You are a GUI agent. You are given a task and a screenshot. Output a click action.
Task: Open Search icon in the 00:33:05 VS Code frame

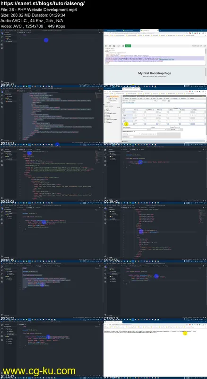(2, 153)
